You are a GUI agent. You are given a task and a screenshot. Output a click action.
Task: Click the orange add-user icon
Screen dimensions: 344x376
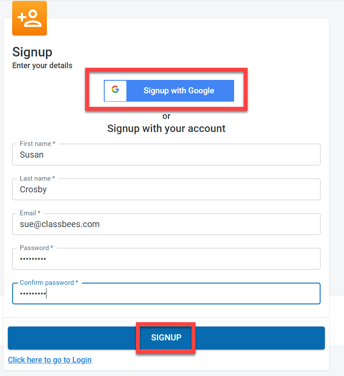29,18
